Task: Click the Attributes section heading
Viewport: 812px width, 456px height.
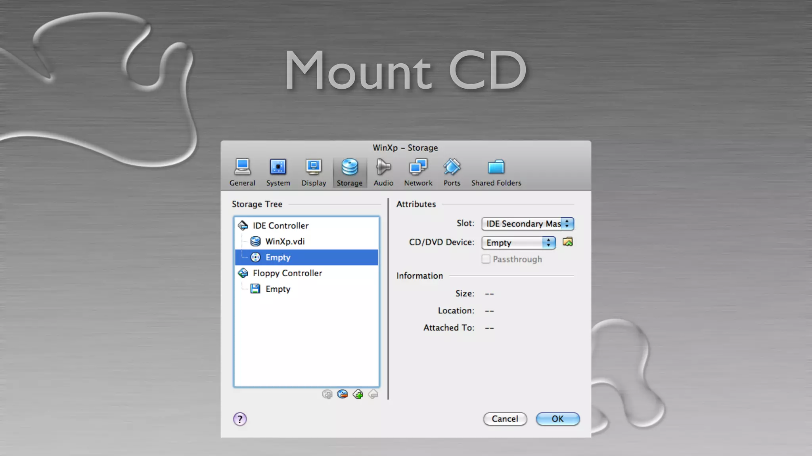Action: 416,204
